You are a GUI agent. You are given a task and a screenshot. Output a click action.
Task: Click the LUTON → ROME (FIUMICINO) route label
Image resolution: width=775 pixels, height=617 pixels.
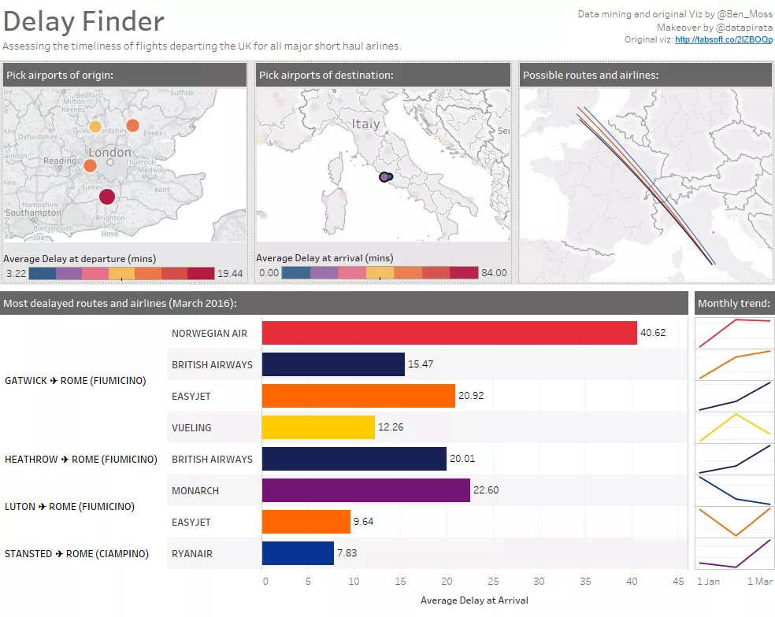tap(69, 506)
